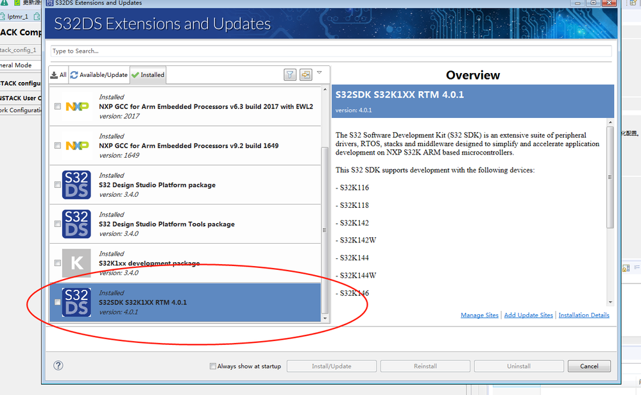
Task: Open the Installation Details link
Action: click(584, 315)
